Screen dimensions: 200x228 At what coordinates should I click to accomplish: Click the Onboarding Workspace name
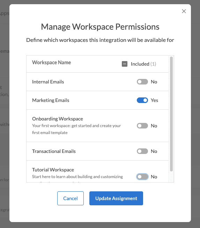58,119
